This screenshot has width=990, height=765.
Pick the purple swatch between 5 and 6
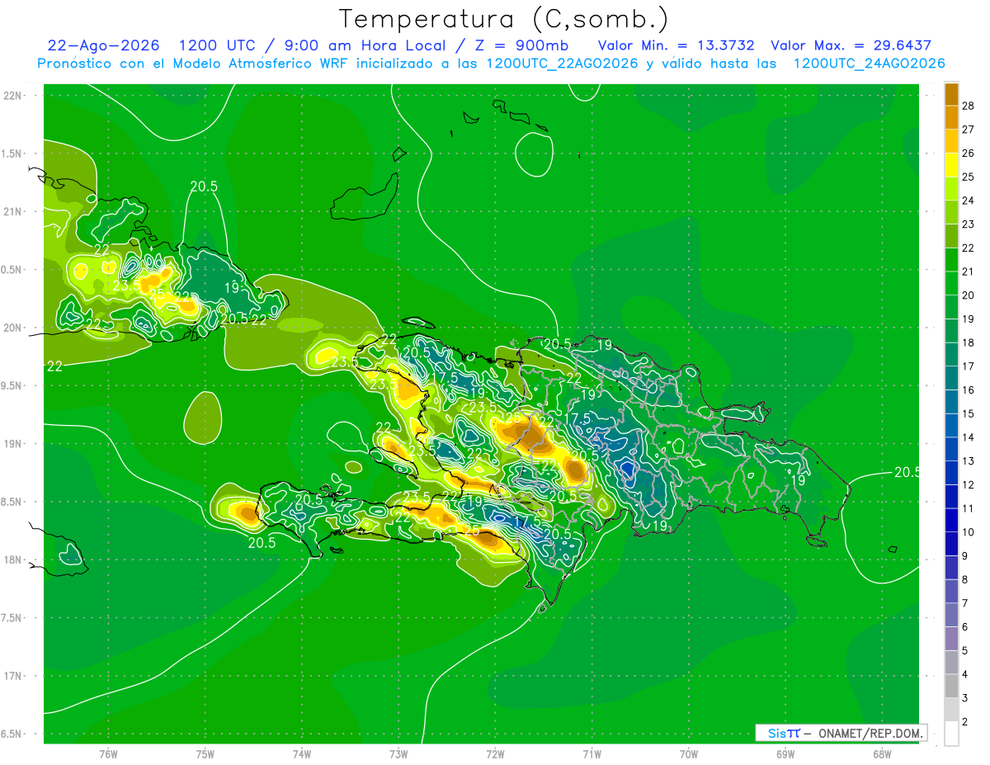pyautogui.click(x=951, y=640)
